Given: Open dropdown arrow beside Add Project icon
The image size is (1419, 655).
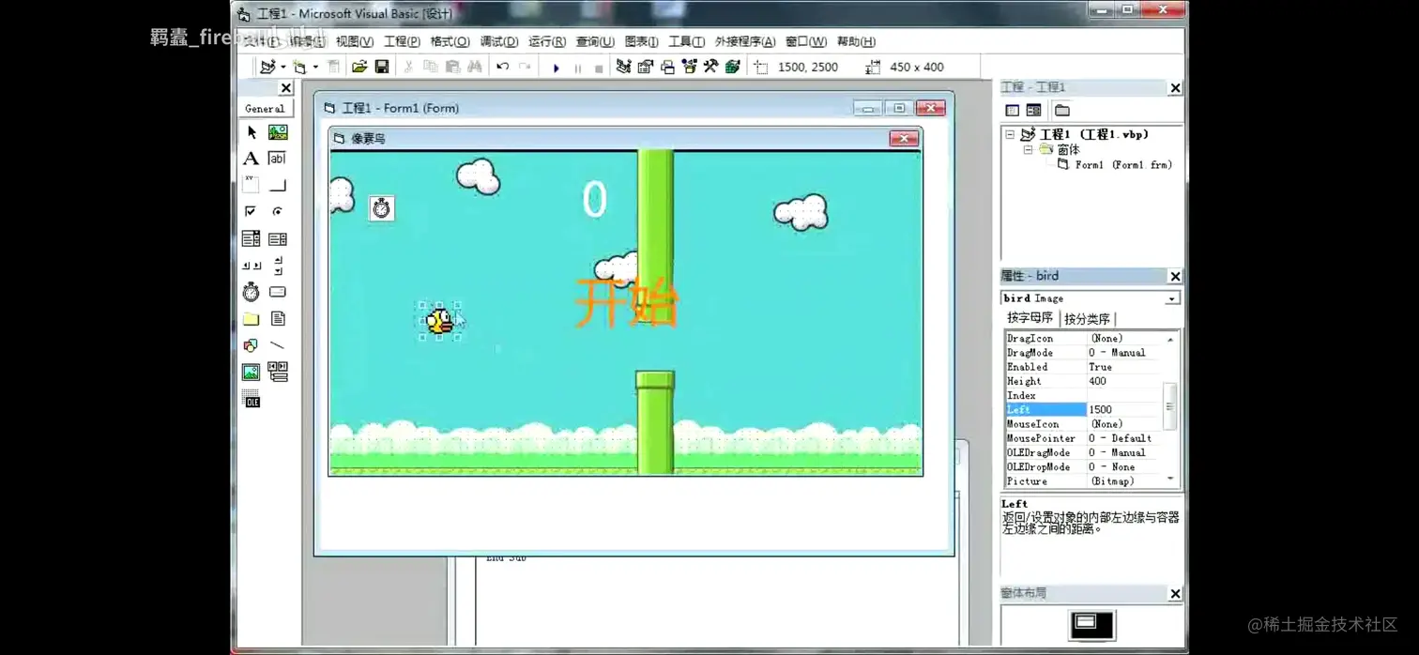Looking at the screenshot, I should (283, 68).
